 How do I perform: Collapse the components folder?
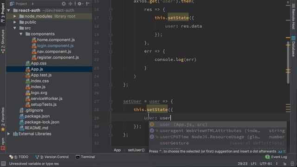tap(21, 34)
